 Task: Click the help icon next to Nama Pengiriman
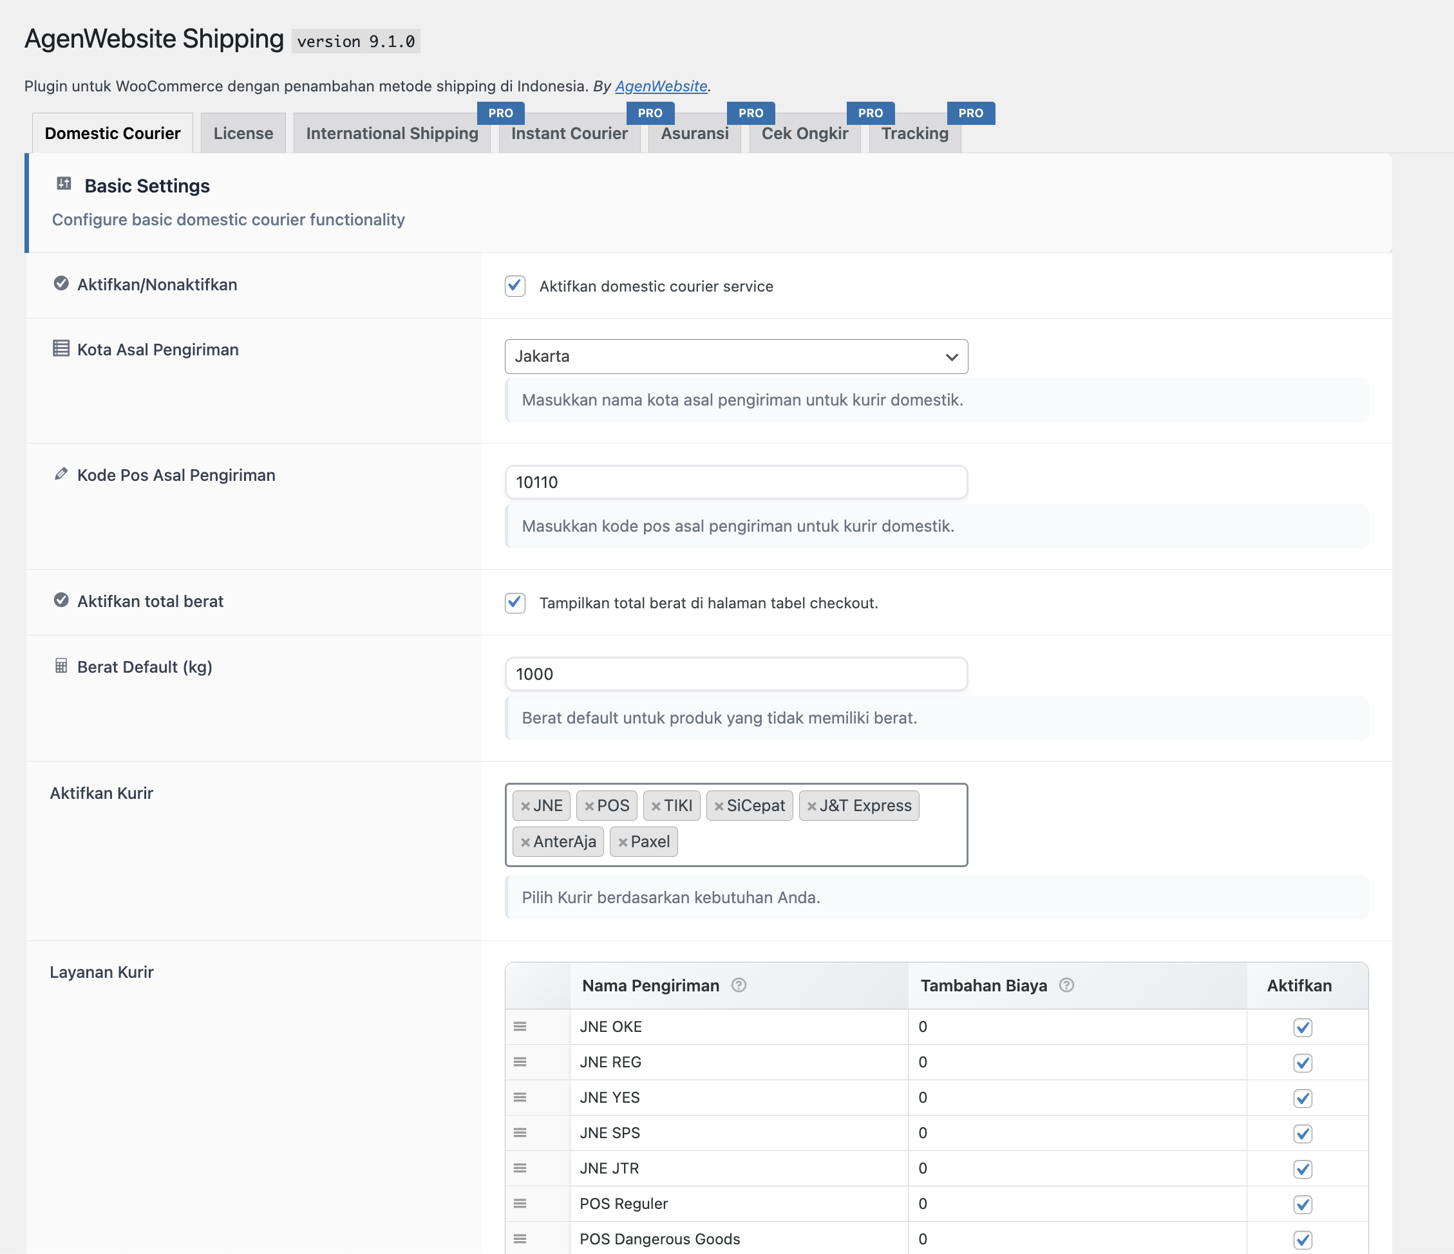click(x=738, y=986)
